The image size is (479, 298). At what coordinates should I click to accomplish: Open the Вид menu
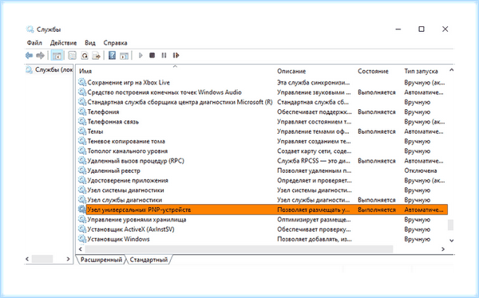[90, 43]
